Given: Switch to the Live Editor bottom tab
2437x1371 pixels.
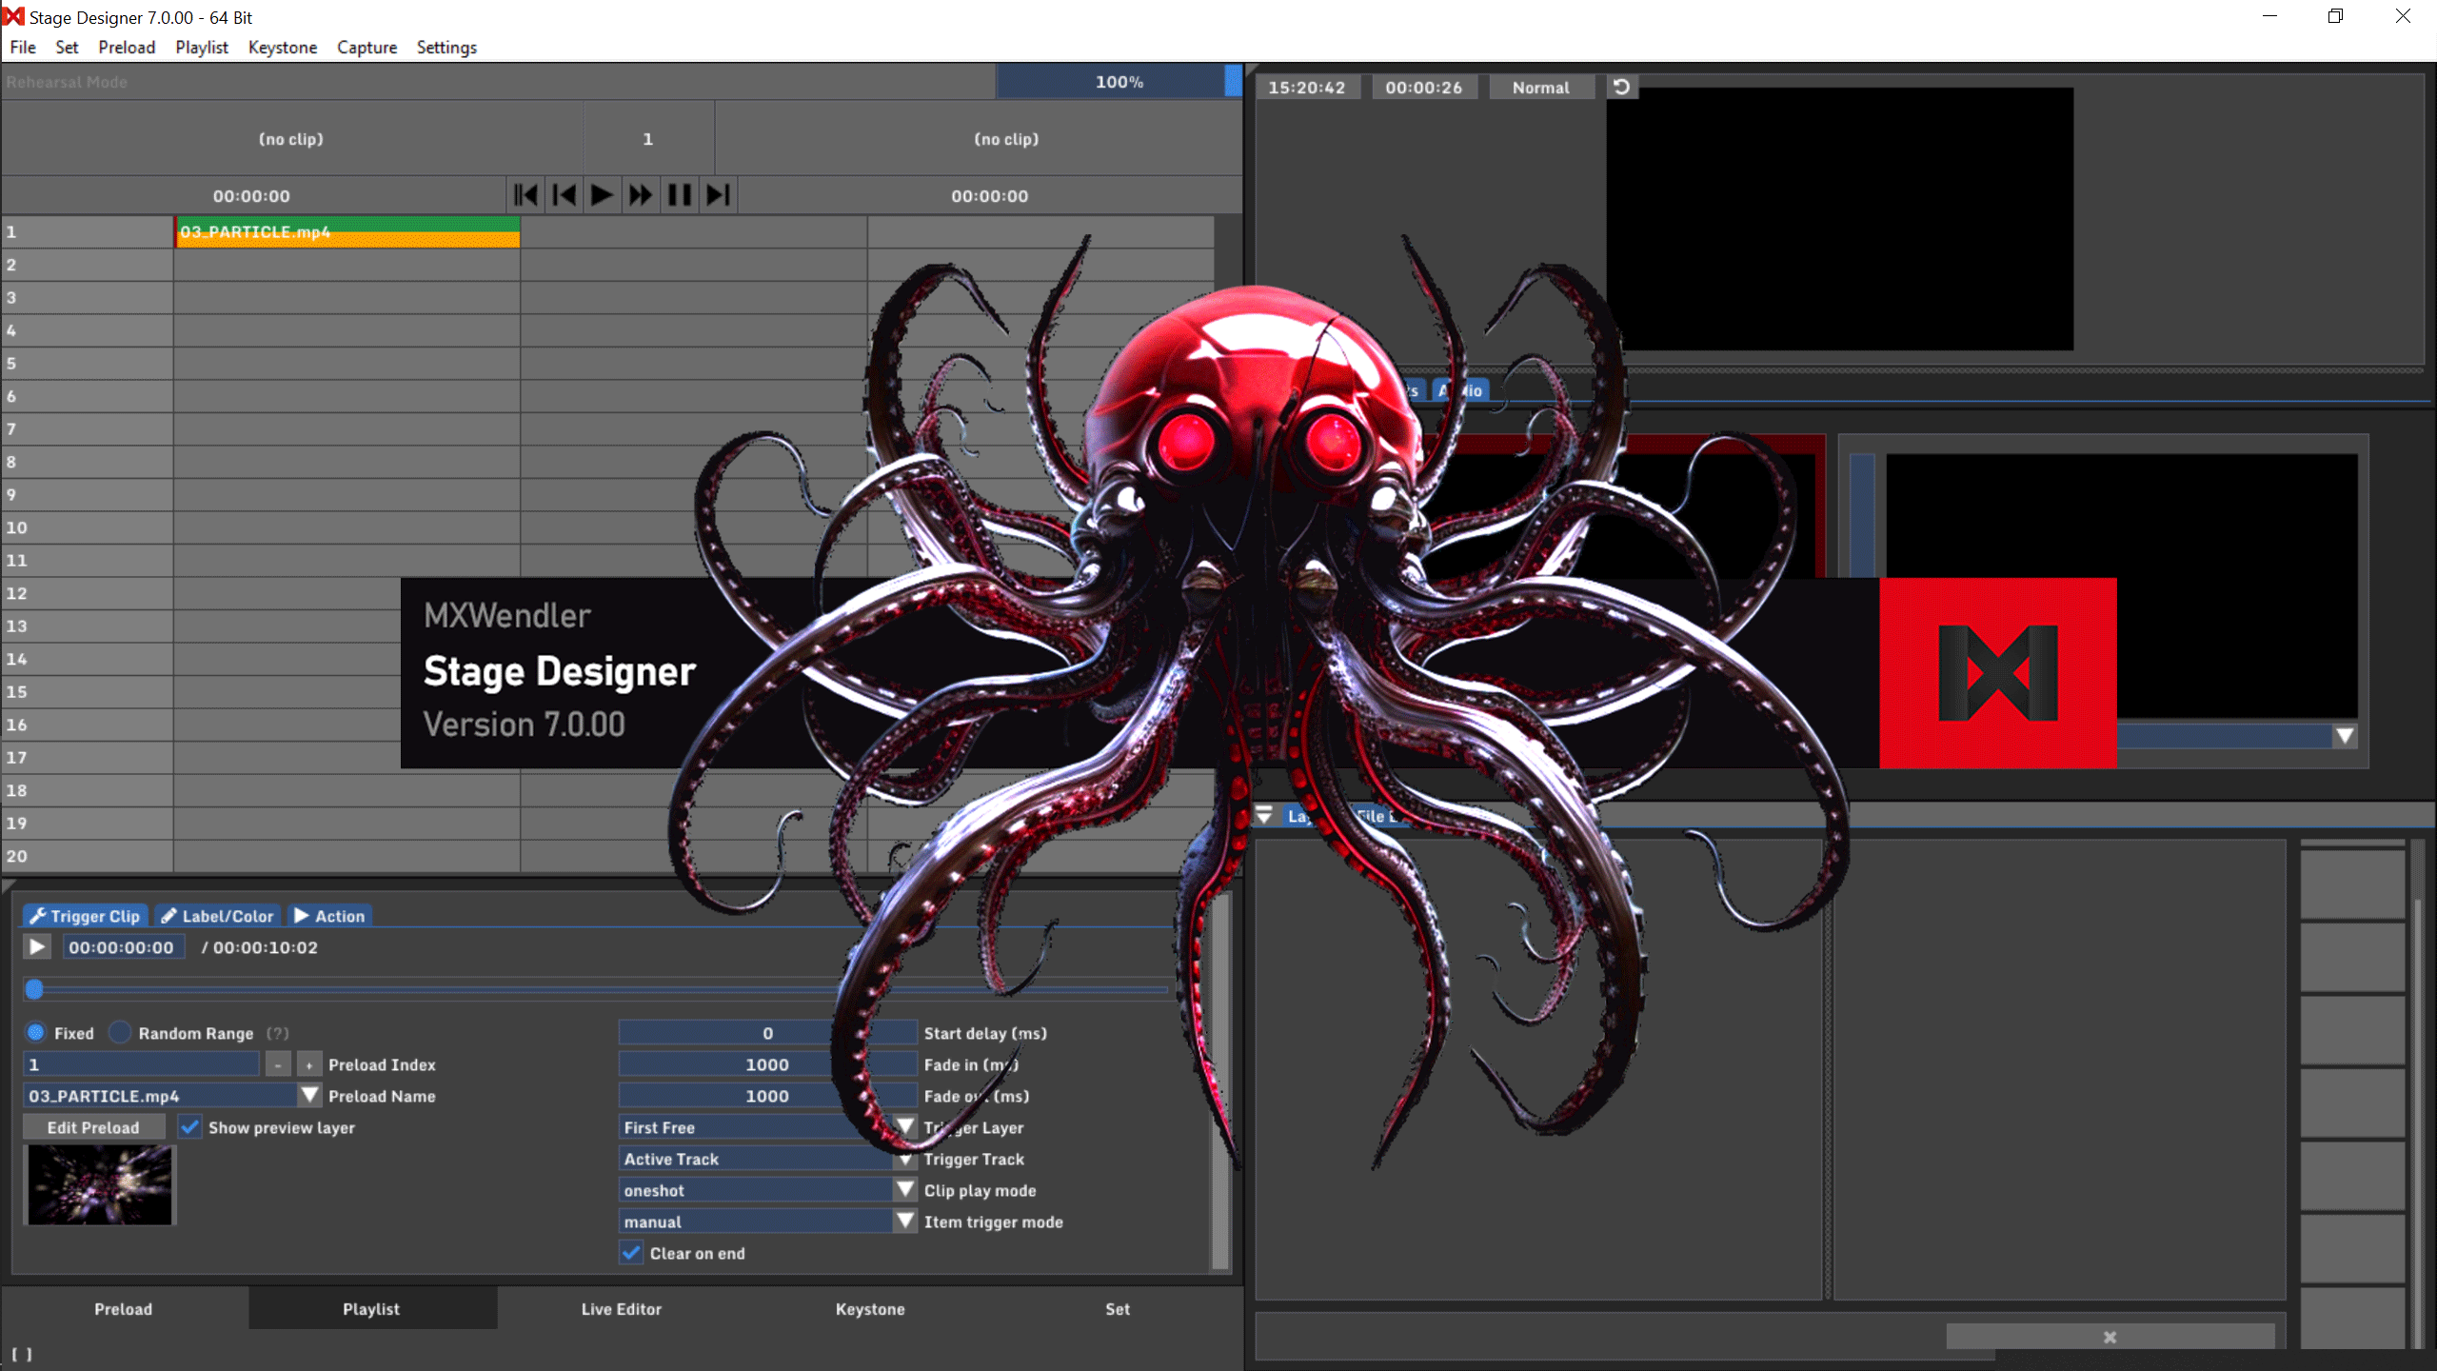Looking at the screenshot, I should pos(622,1309).
